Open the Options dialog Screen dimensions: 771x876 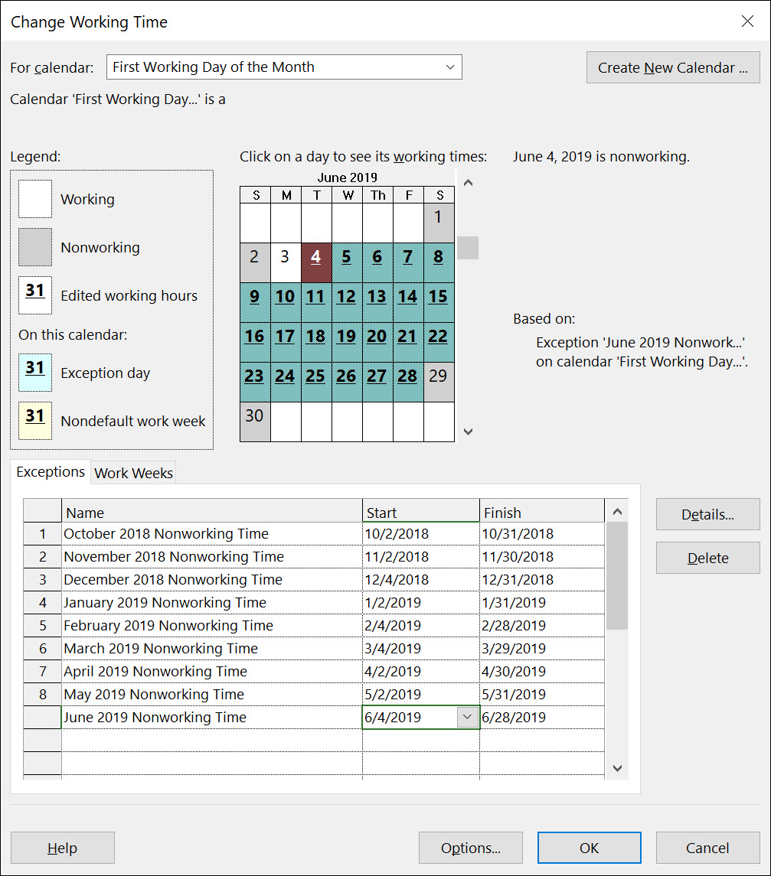[471, 848]
